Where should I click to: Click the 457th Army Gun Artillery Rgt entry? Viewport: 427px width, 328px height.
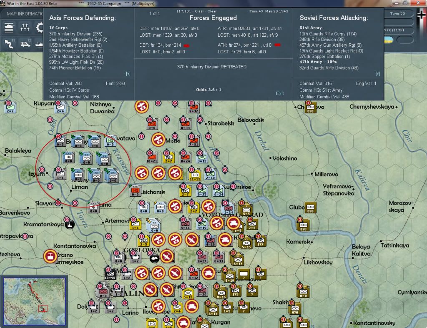[x=330, y=45]
